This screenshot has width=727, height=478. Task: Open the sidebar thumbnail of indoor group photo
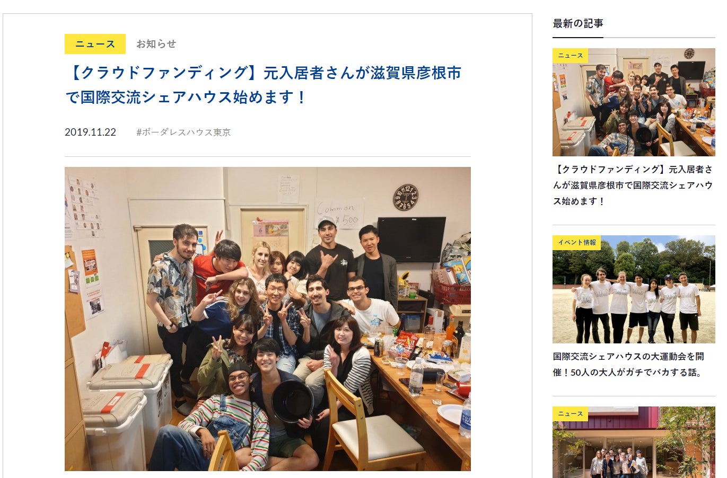click(634, 102)
